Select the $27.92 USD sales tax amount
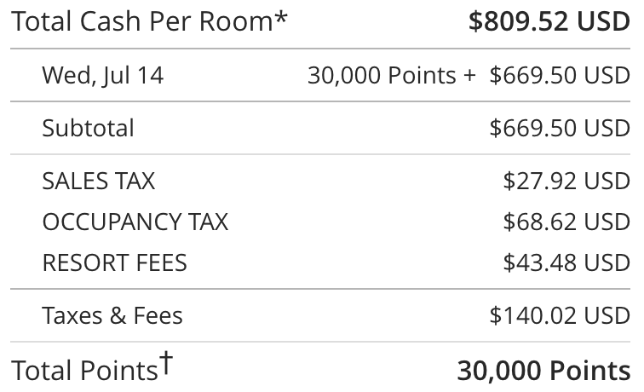Image resolution: width=644 pixels, height=392 pixels. tap(566, 181)
